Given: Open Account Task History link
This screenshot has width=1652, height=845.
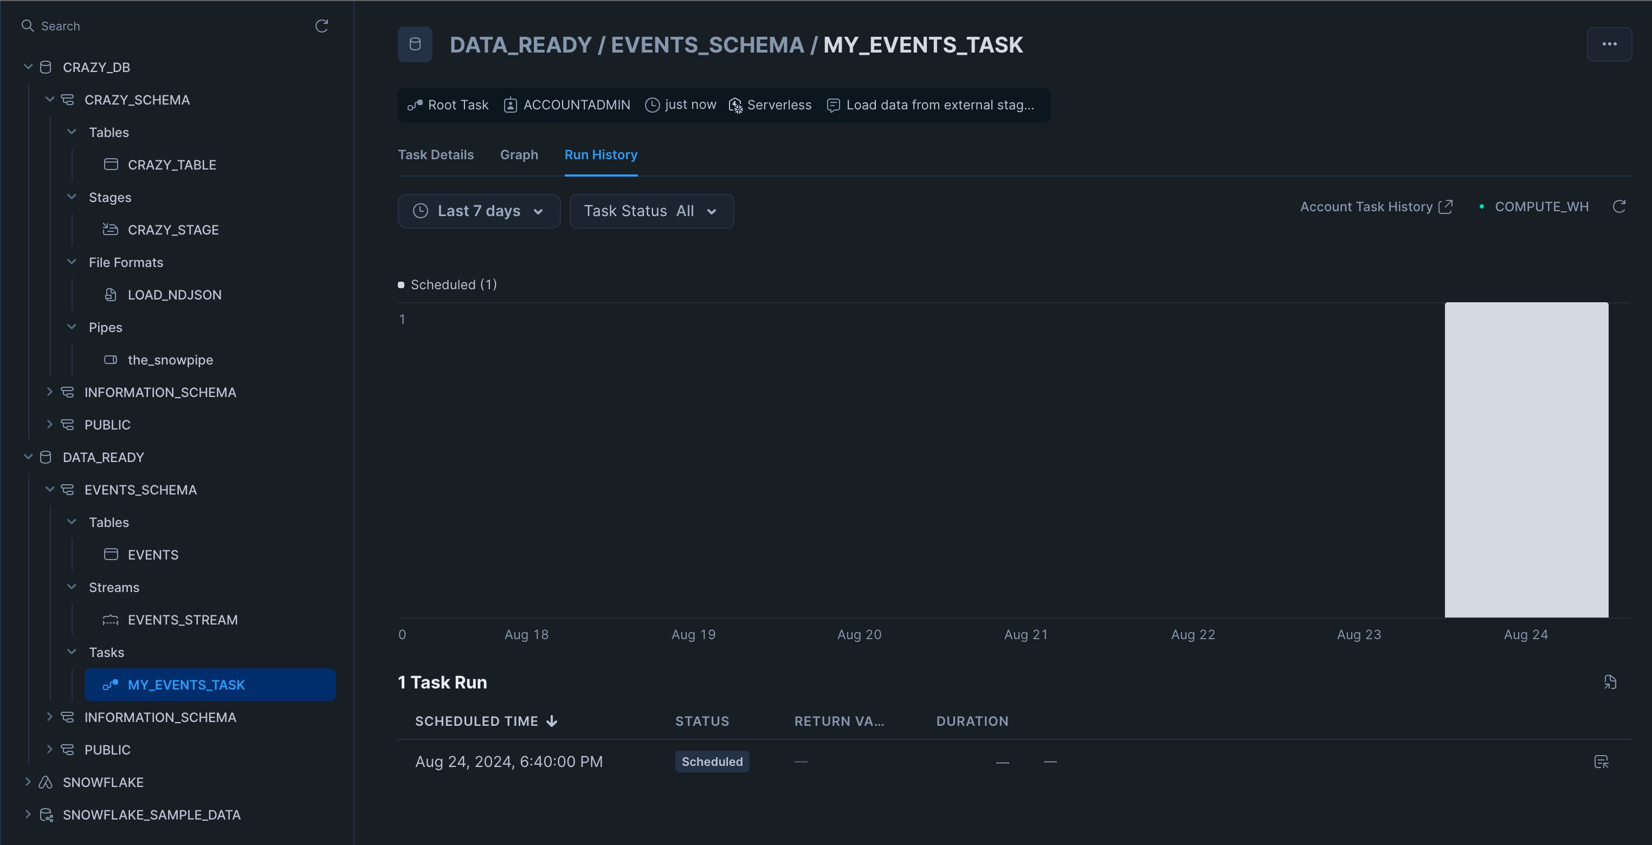Looking at the screenshot, I should [1376, 206].
